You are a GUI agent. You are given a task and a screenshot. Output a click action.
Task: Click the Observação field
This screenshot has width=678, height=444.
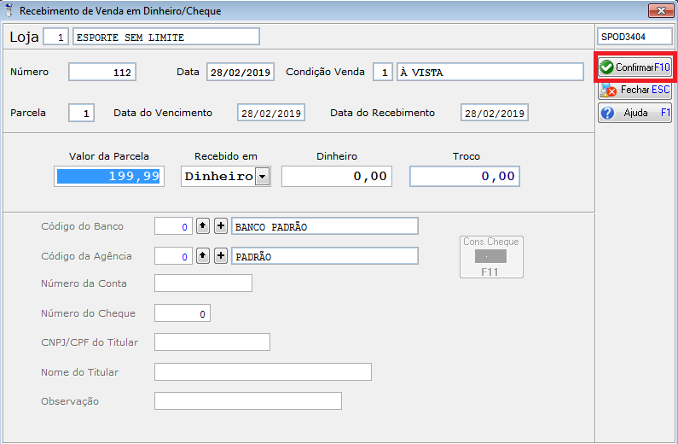pyautogui.click(x=248, y=401)
